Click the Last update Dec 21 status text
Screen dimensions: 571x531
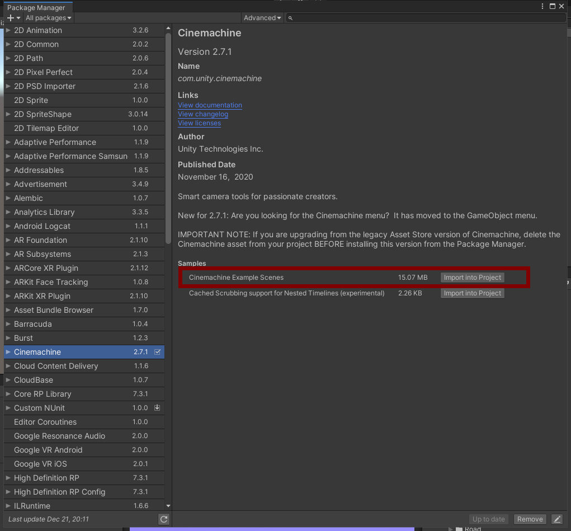coord(49,519)
